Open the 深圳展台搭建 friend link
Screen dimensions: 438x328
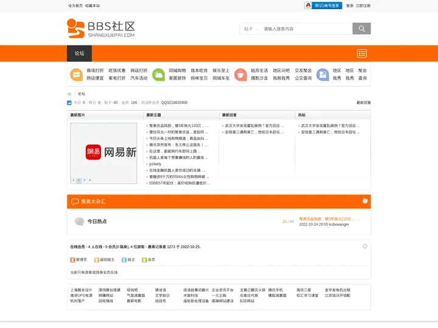pyautogui.click(x=109, y=290)
